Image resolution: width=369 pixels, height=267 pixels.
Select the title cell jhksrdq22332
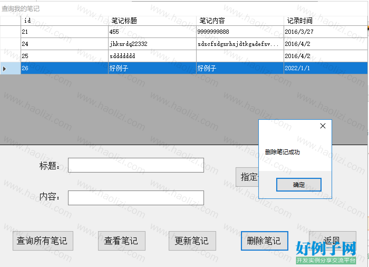[152, 44]
